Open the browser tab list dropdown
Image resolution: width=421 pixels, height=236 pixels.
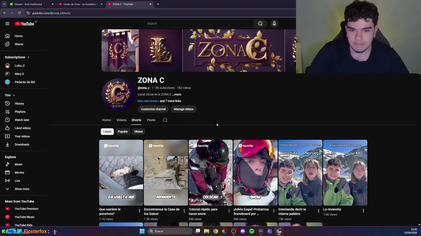4,4
